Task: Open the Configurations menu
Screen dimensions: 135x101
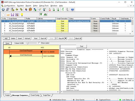Action: [x=10, y=6]
